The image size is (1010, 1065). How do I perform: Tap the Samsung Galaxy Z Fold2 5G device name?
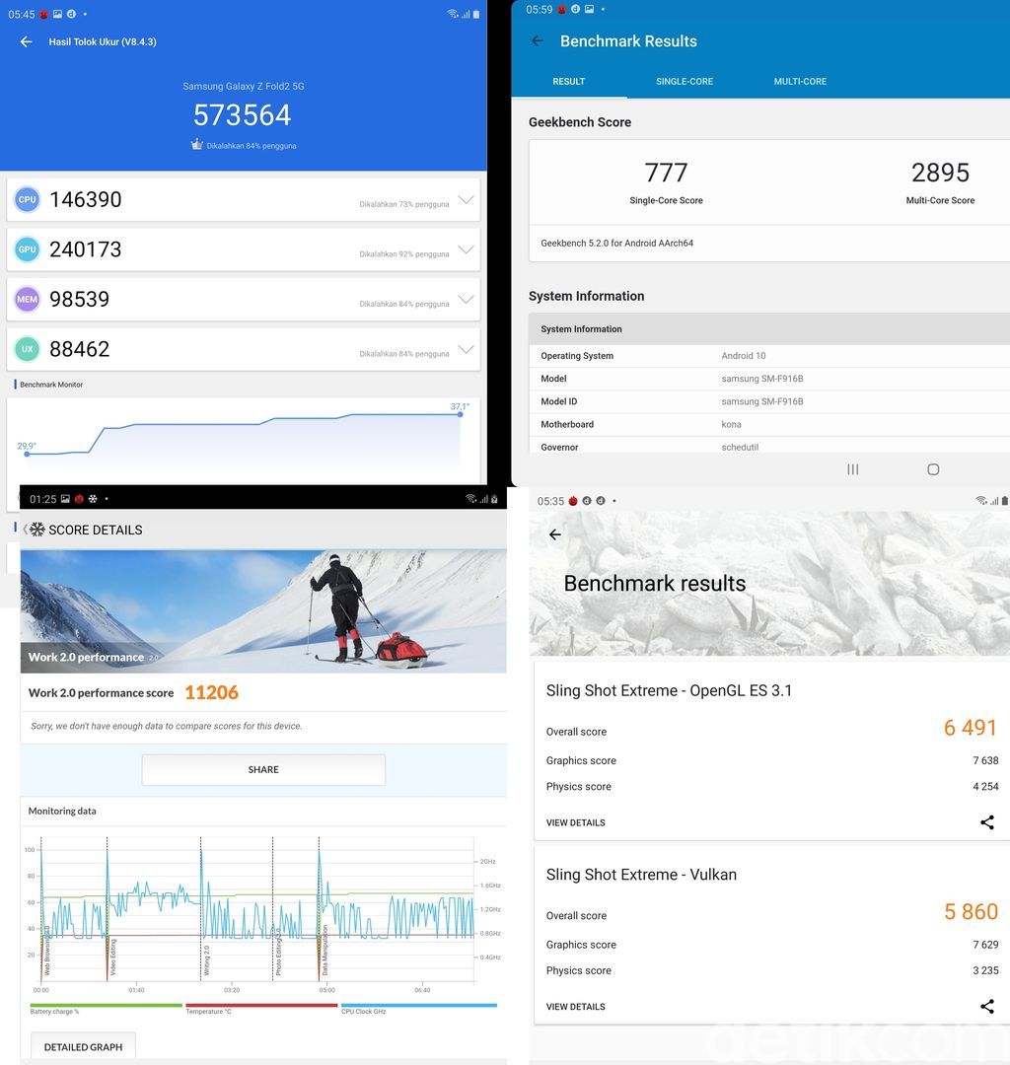pos(244,86)
